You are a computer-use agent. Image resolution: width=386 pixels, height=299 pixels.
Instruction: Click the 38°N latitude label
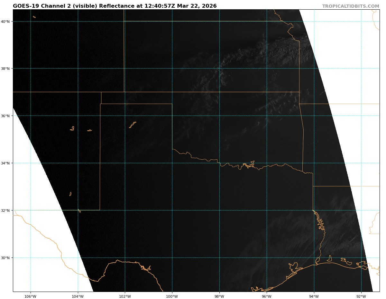click(x=5, y=69)
